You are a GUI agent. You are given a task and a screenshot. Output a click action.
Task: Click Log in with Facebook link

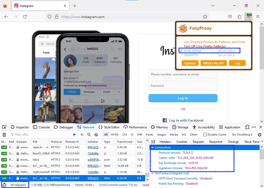click(183, 120)
